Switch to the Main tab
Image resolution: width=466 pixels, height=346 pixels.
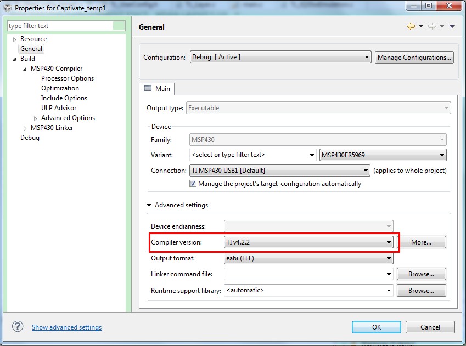[x=157, y=88]
